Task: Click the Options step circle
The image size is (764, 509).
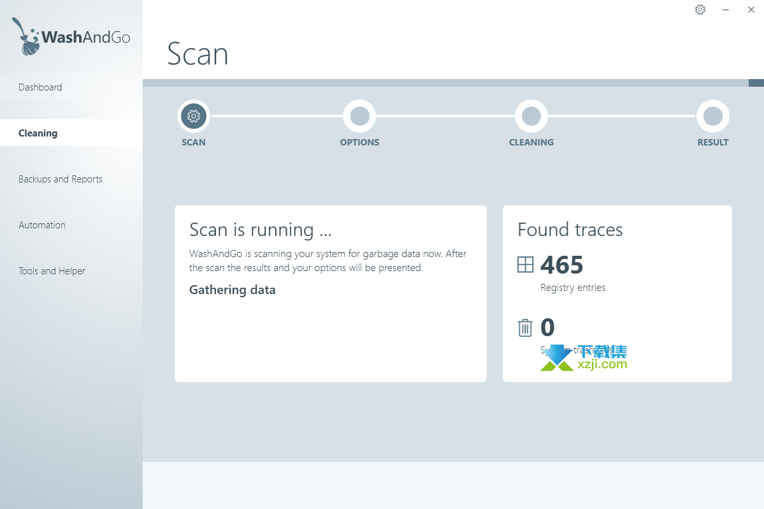Action: pyautogui.click(x=359, y=116)
